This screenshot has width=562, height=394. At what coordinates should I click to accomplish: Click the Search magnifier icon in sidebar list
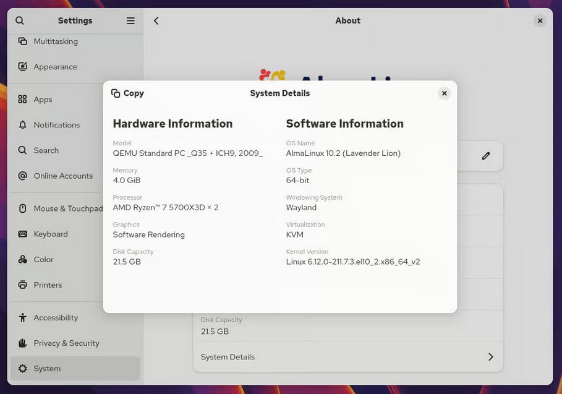coord(23,150)
